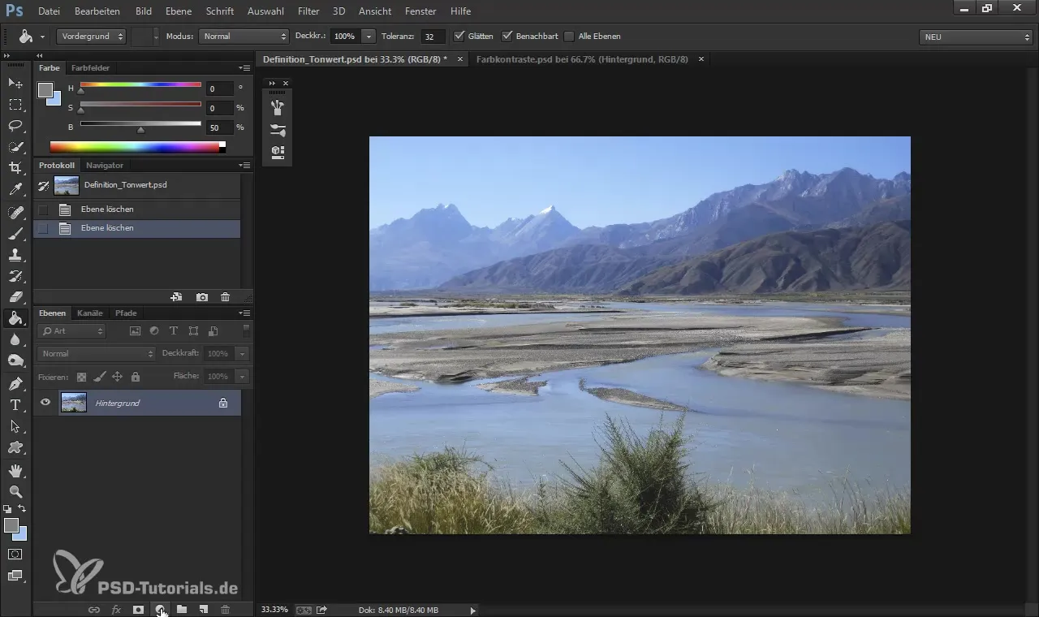Select the Custom Shape tool
Screen dimensions: 1039x617
pos(15,447)
